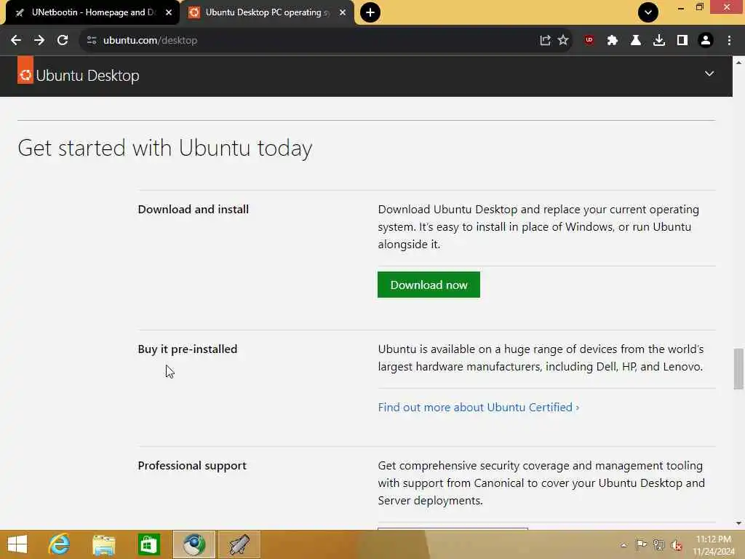Viewport: 745px width, 559px height.
Task: Click the scrollbar down arrow
Action: coord(738,523)
